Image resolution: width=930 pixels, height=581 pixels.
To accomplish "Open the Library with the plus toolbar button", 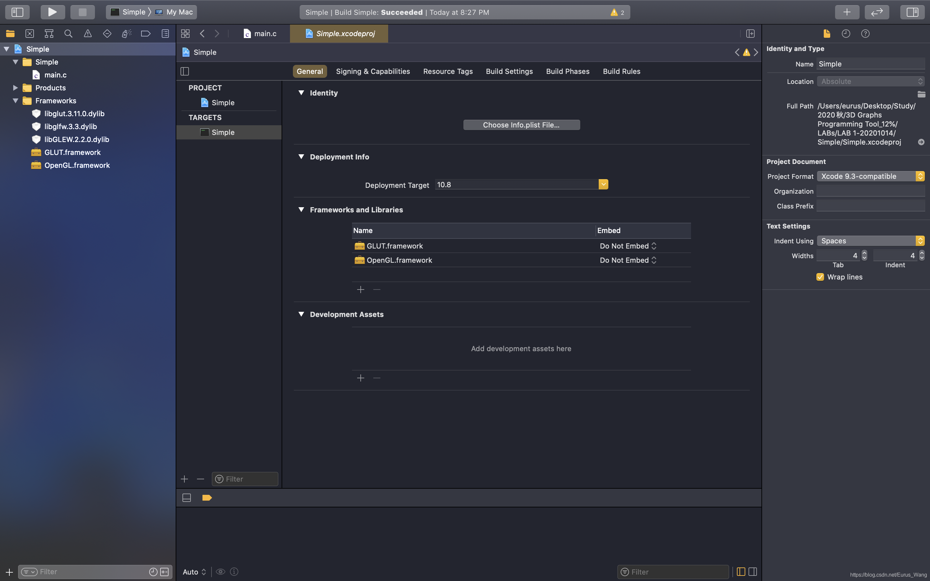I will (847, 12).
